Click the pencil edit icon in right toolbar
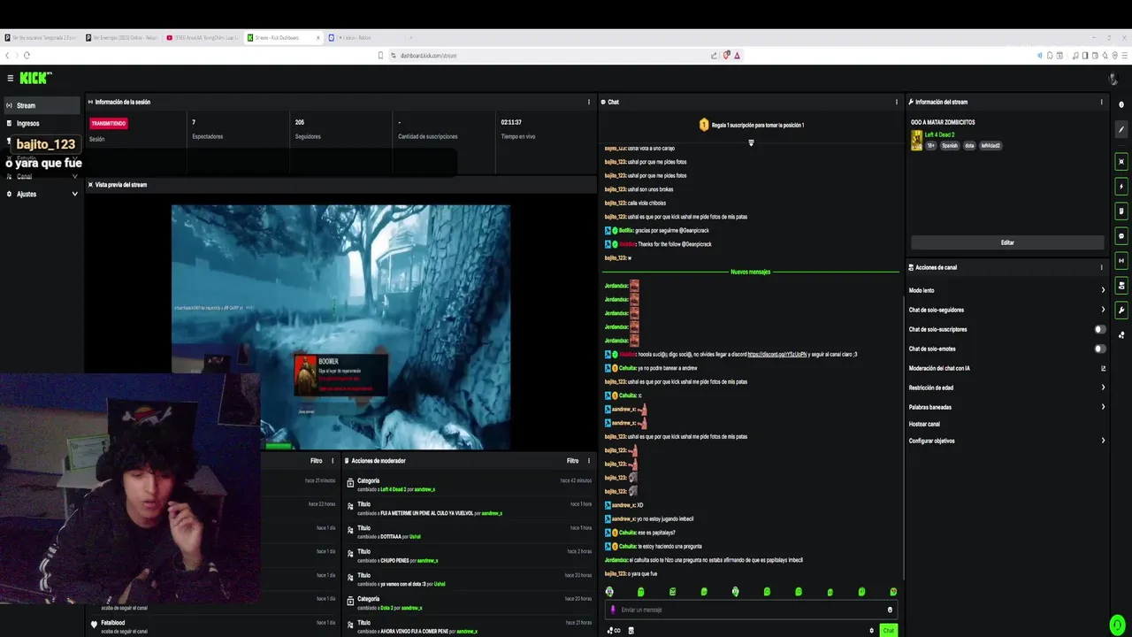Image resolution: width=1132 pixels, height=637 pixels. [x=1121, y=130]
